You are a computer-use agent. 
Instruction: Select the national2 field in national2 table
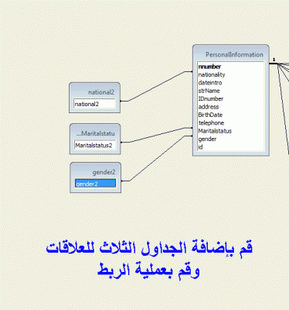[x=94, y=104]
